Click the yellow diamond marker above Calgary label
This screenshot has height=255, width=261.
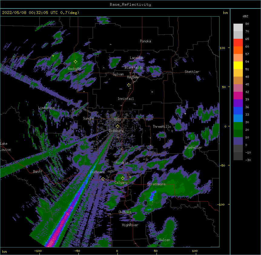pos(123,178)
